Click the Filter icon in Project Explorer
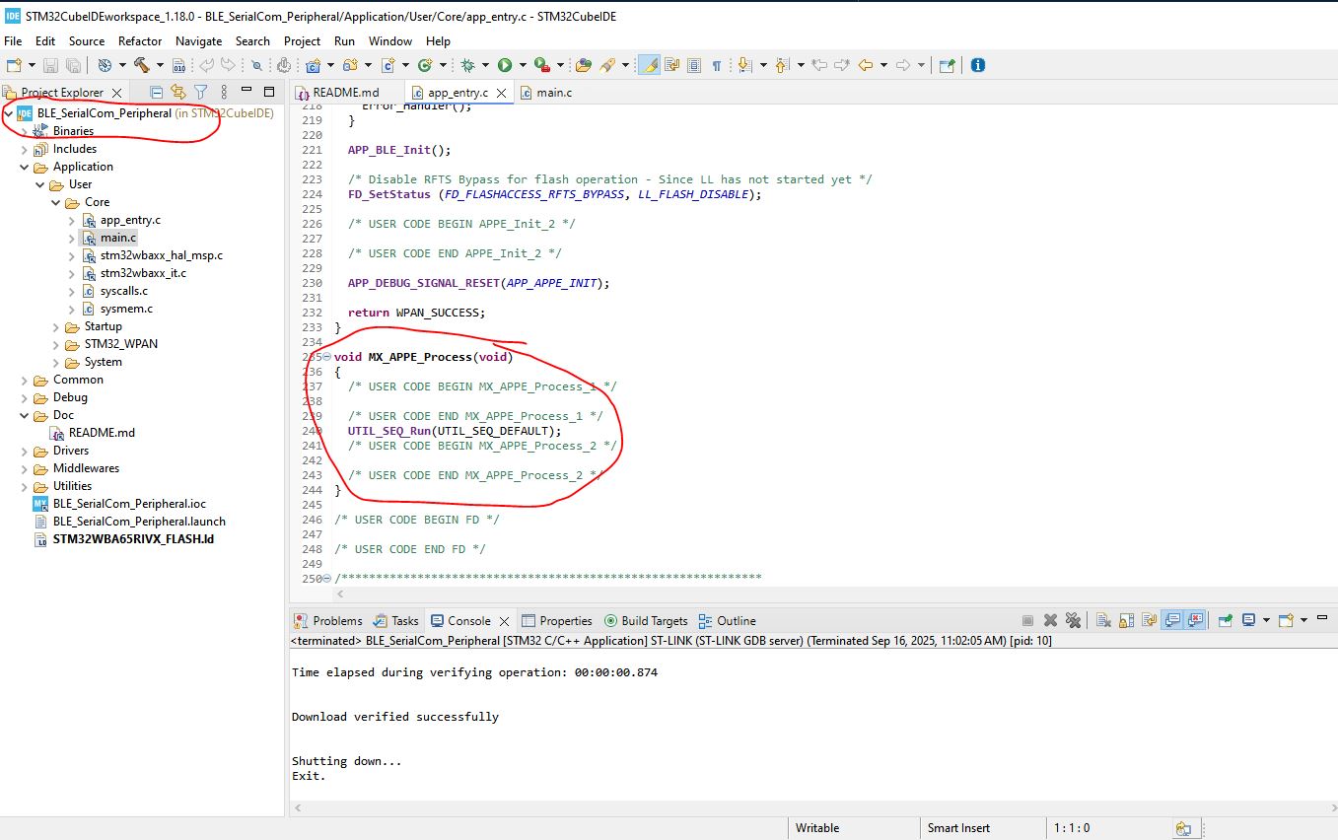Image resolution: width=1338 pixels, height=840 pixels. (x=200, y=92)
